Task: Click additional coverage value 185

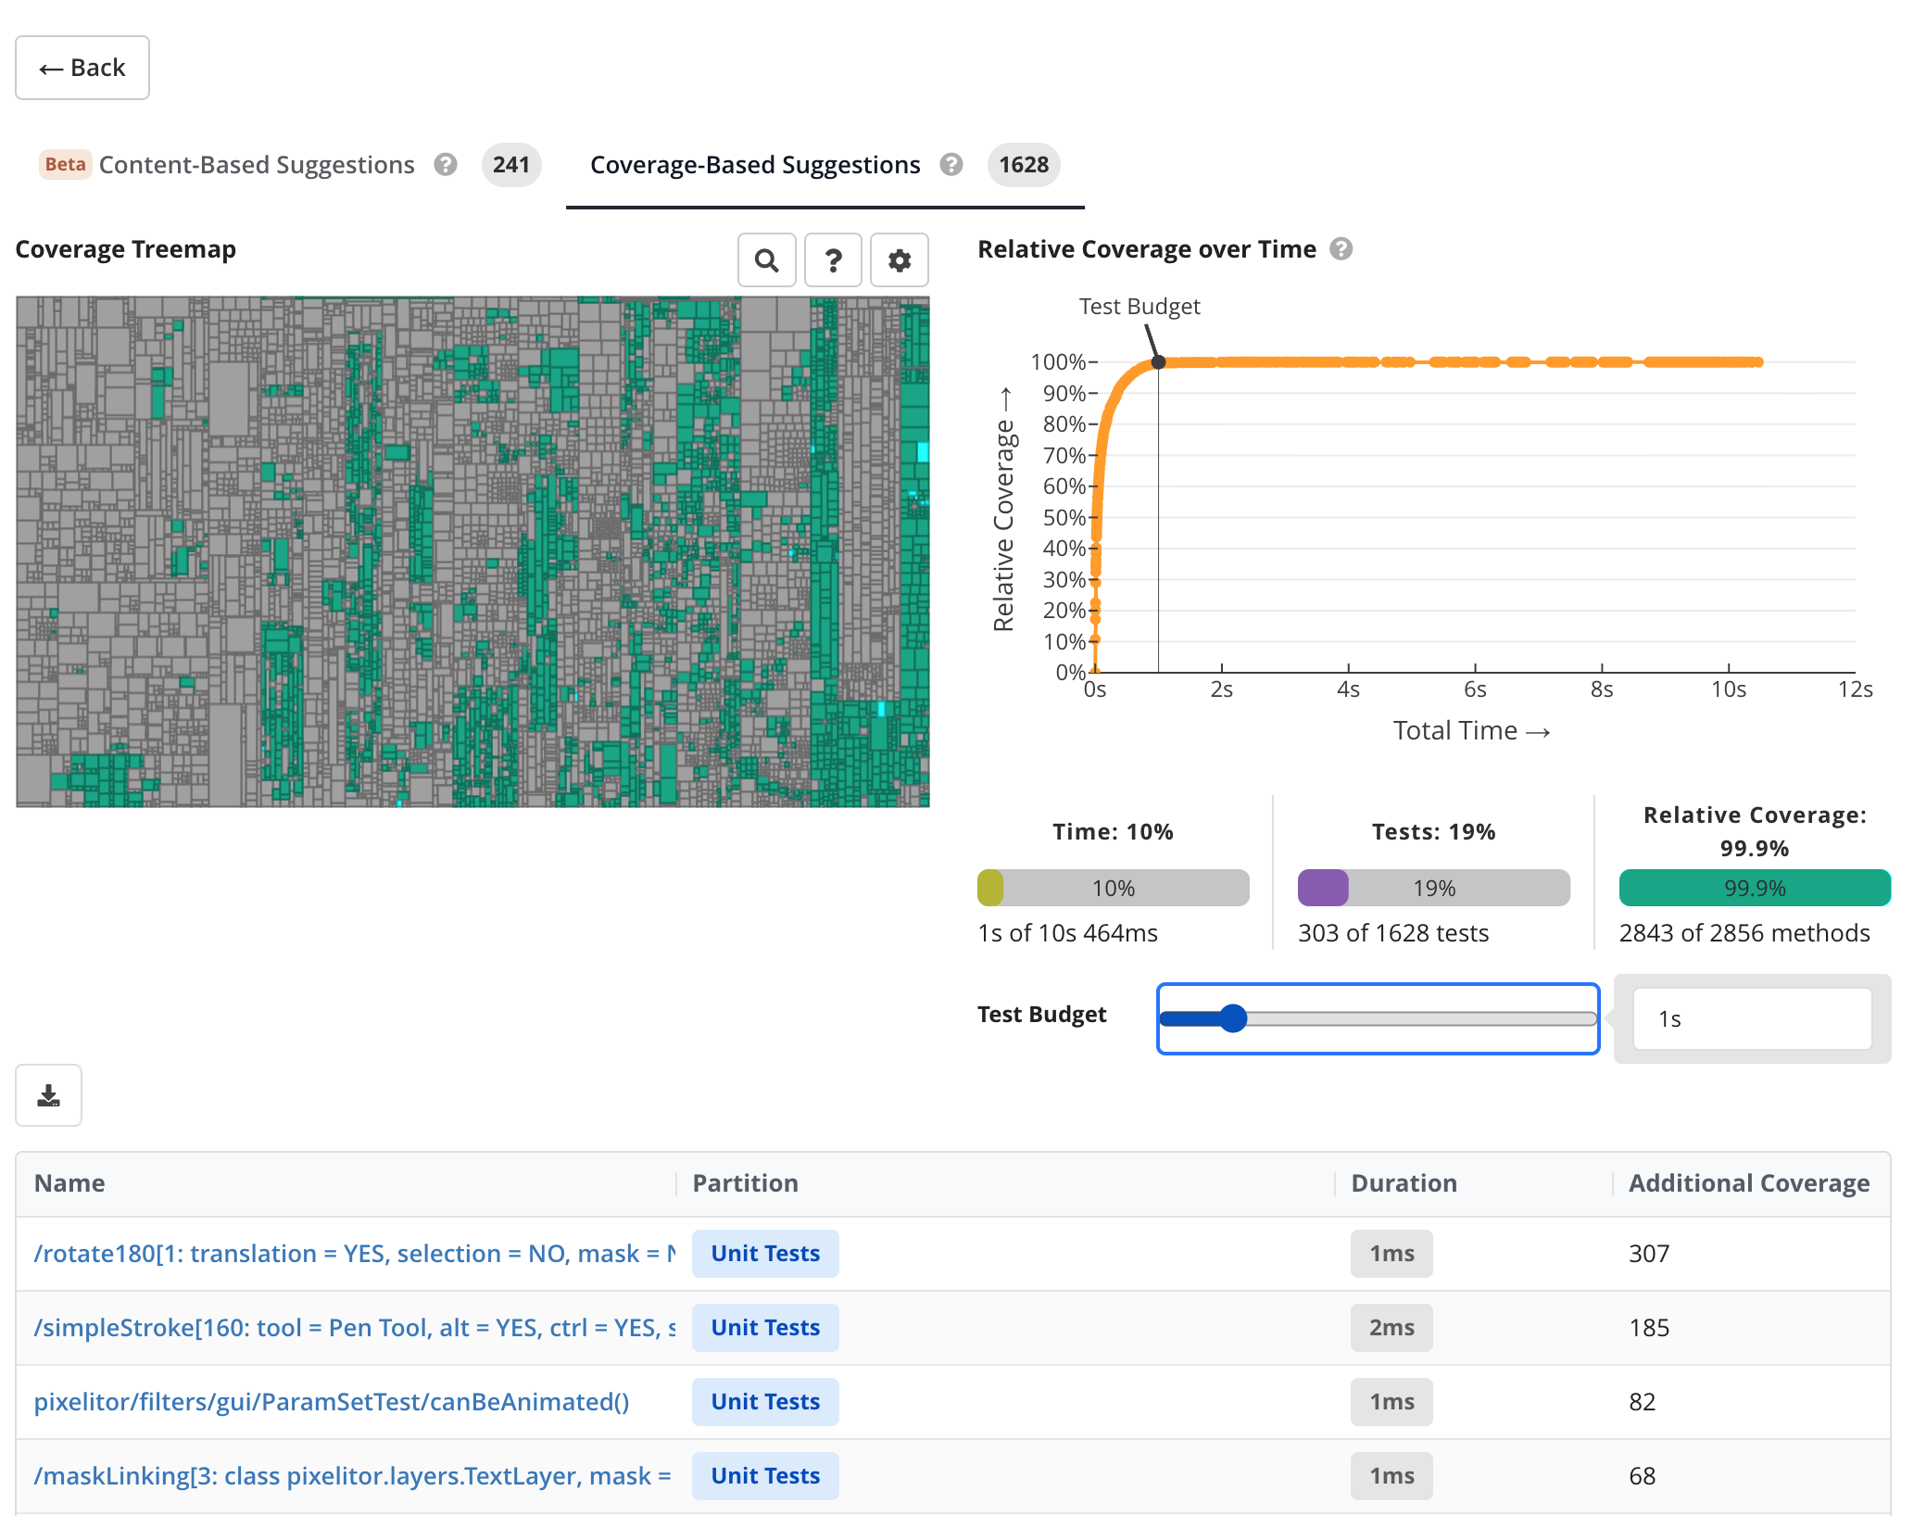Action: click(x=1649, y=1328)
